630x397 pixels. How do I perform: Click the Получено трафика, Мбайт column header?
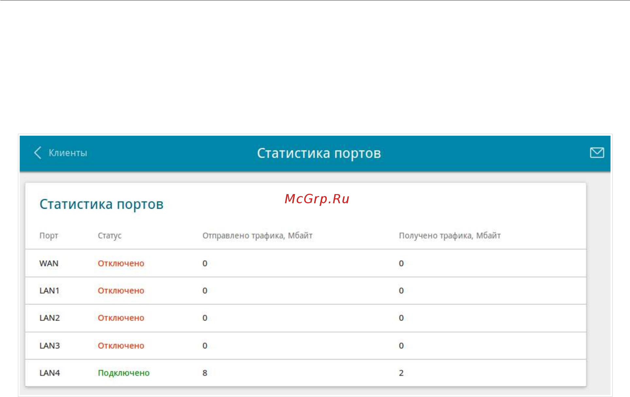pos(450,236)
